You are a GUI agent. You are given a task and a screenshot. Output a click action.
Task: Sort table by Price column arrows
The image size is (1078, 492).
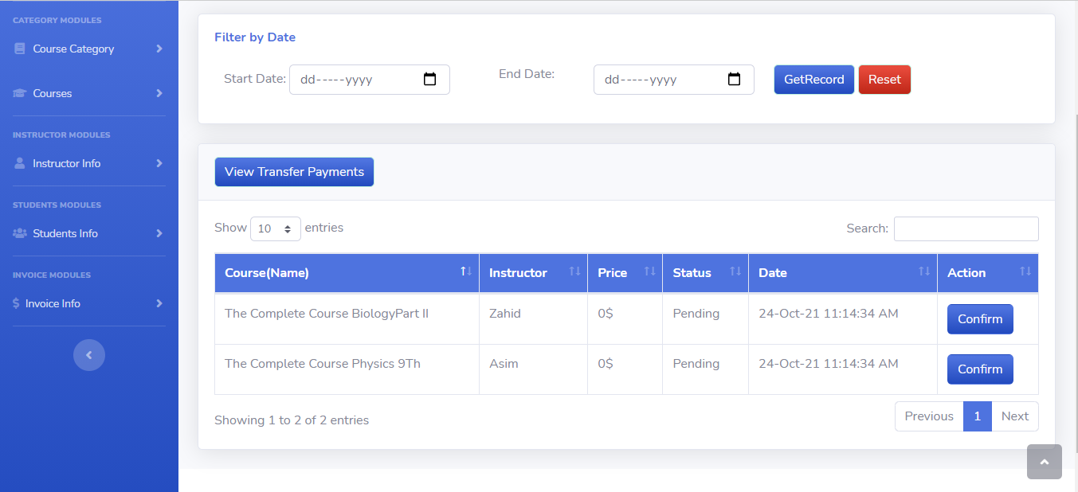[649, 271]
